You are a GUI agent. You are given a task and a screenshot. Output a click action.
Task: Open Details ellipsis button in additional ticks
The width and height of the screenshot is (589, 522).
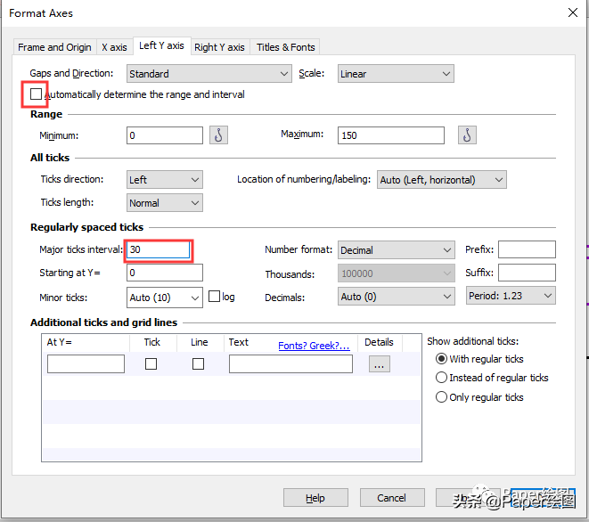click(379, 364)
